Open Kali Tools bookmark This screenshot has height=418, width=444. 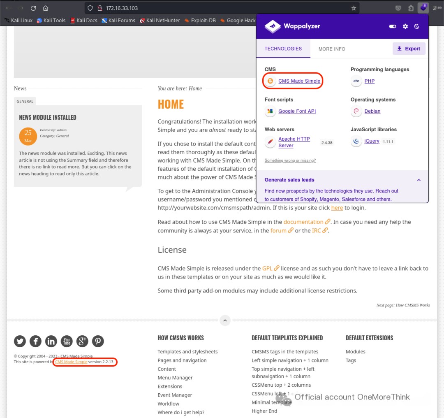pyautogui.click(x=51, y=21)
